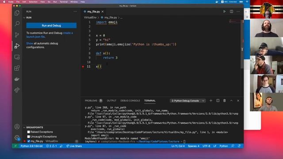Uncheck the my_file.py breakpoint checkbox
283x159 pixels.
point(28,141)
